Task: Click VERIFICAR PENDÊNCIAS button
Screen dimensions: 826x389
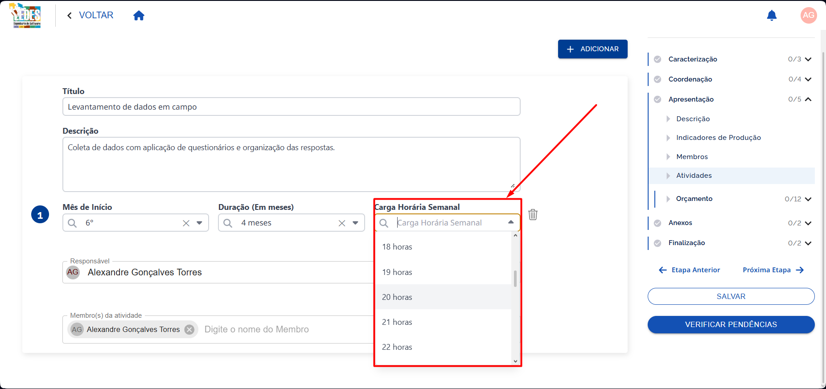Action: point(731,324)
